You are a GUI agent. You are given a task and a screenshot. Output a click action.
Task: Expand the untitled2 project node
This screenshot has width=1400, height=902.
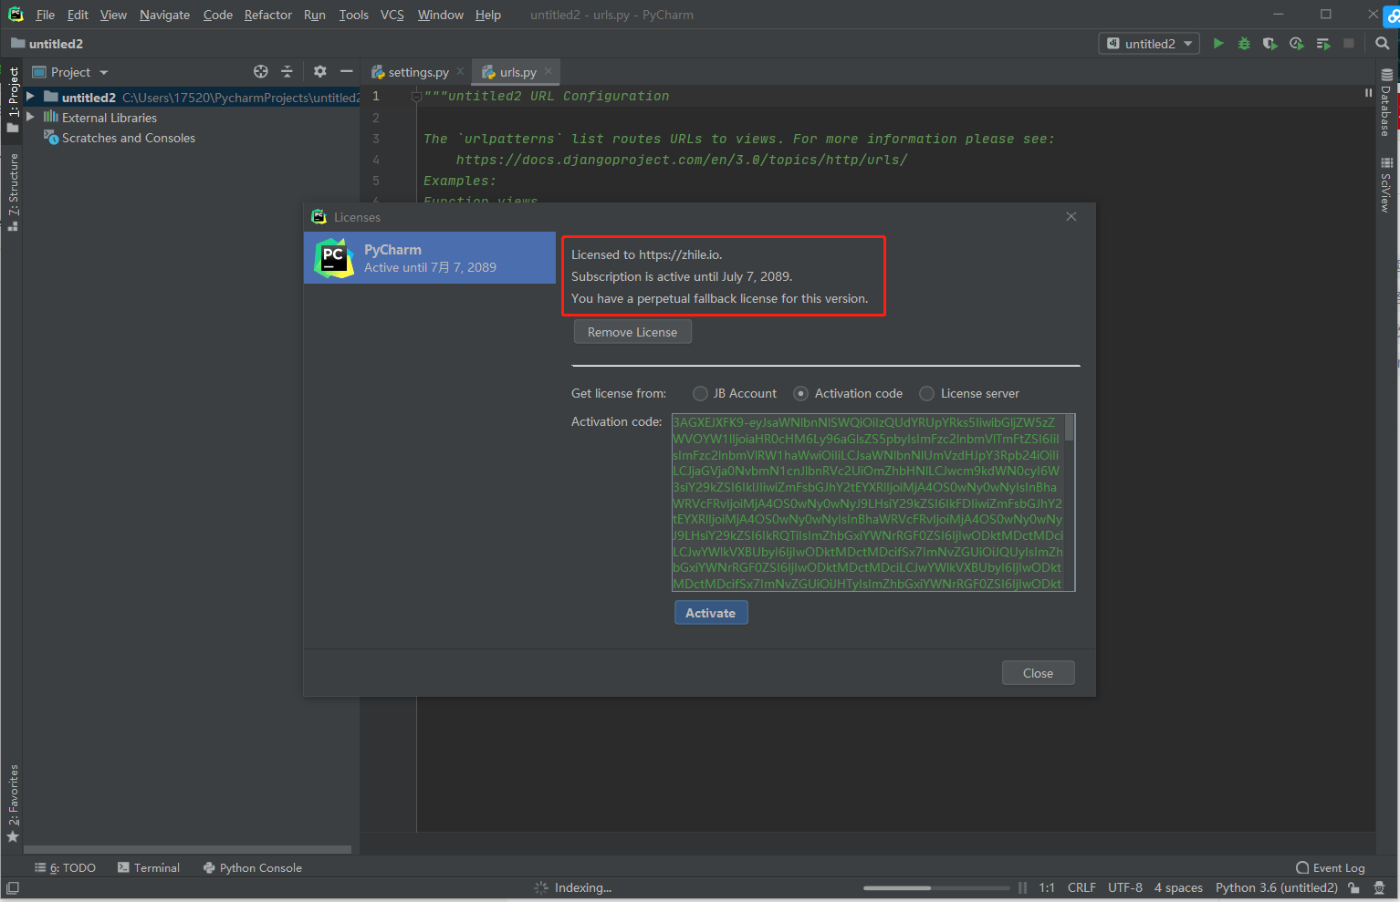click(30, 97)
